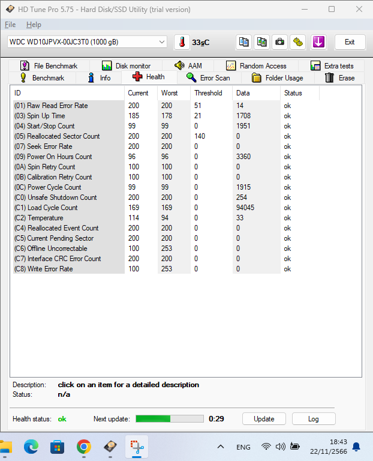Click the ENG language indicator
The width and height of the screenshot is (373, 461).
(243, 447)
